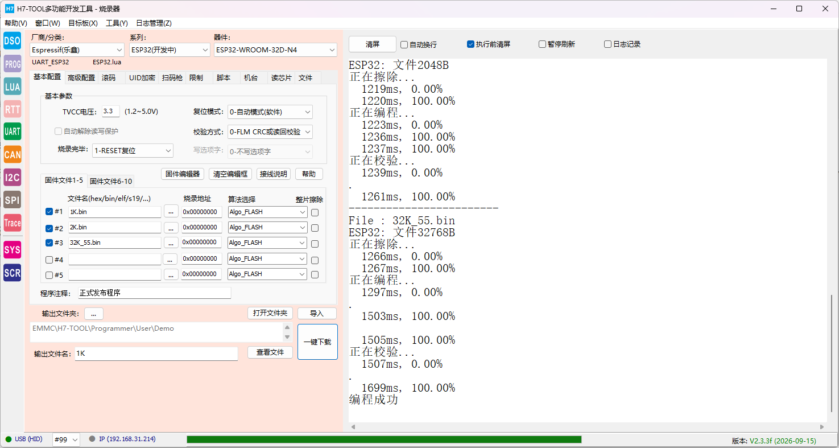Screen dimensions: 839x448
Task: Open the 固件编辑器 button
Action: [183, 174]
